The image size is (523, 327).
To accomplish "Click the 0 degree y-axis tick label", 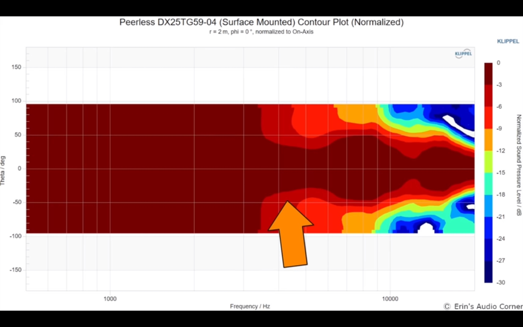I will pos(19,168).
